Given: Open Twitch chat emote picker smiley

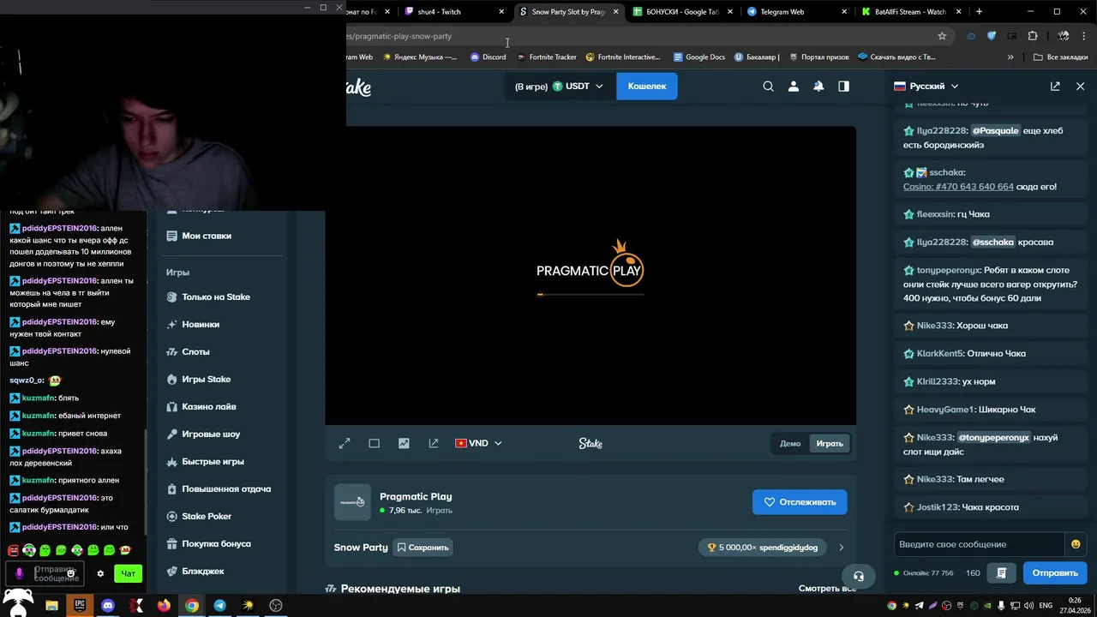Looking at the screenshot, I should (x=71, y=572).
